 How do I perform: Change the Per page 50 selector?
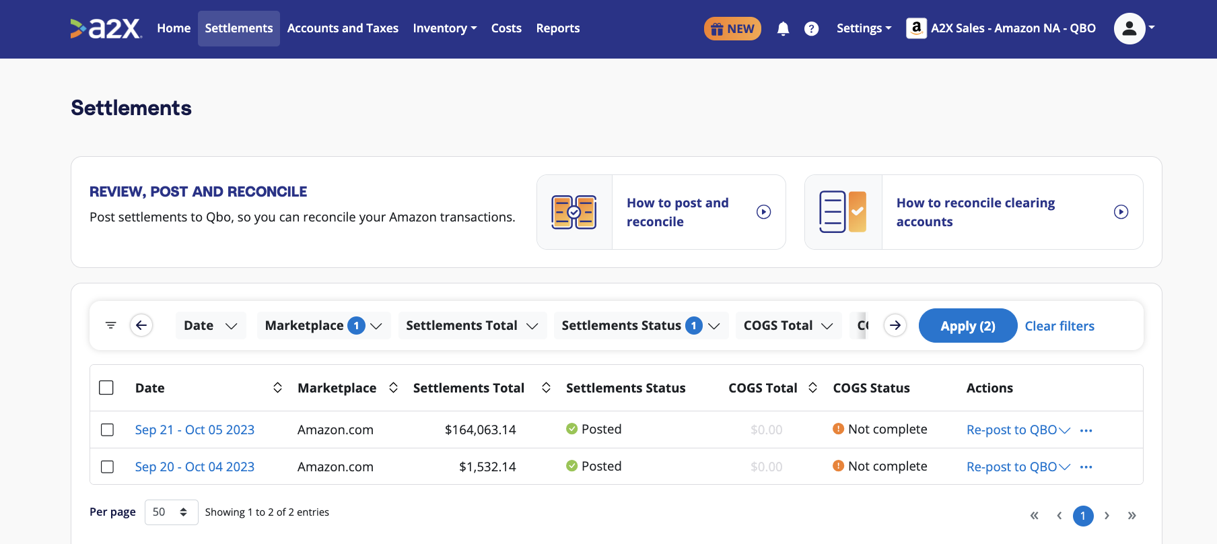click(x=171, y=512)
